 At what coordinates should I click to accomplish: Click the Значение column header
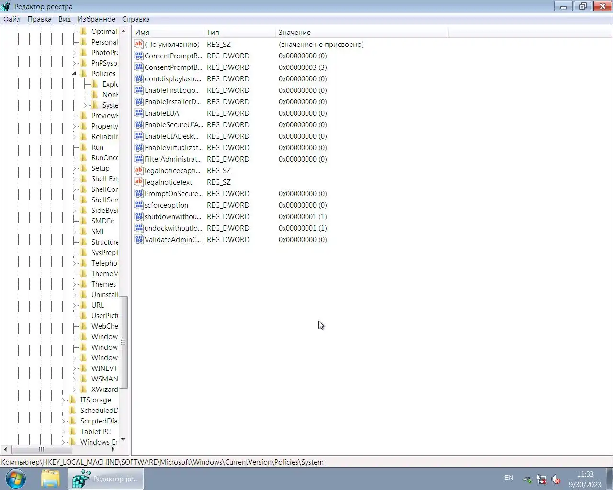pyautogui.click(x=362, y=33)
